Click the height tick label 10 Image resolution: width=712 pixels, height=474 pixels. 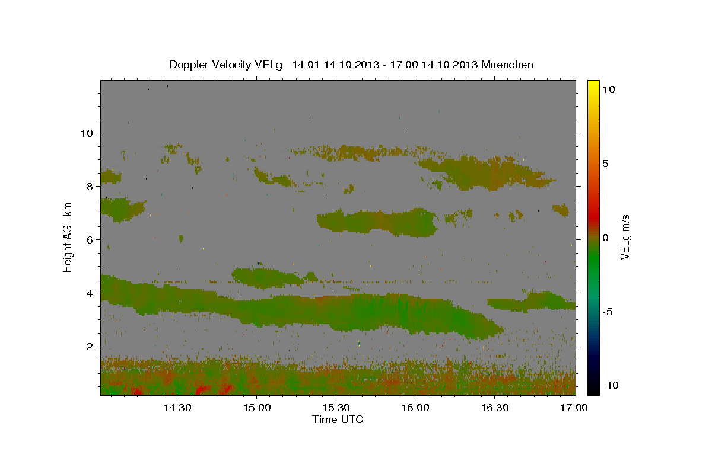coord(86,133)
